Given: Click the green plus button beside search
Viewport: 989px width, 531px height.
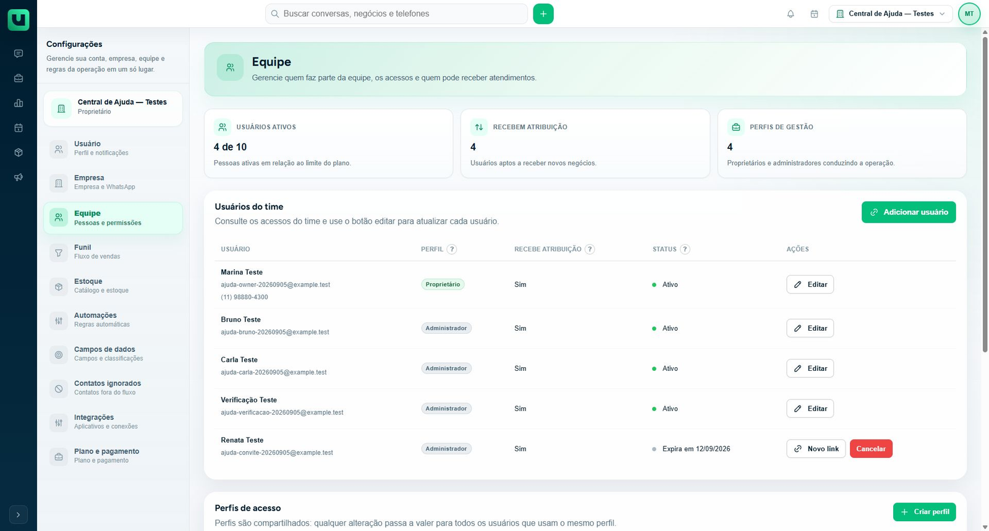Looking at the screenshot, I should click(x=543, y=14).
